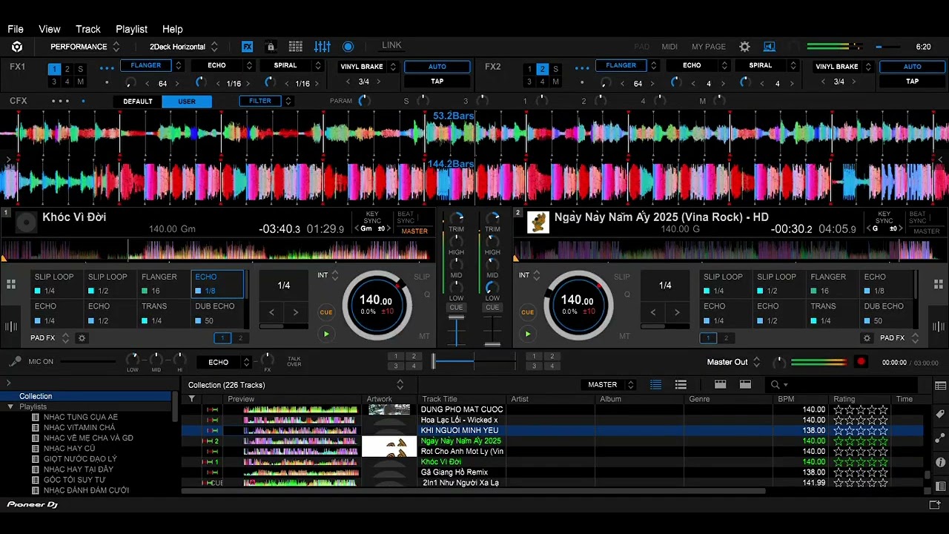Click the filter funnel icon in track list
Image resolution: width=949 pixels, height=534 pixels.
tap(191, 399)
